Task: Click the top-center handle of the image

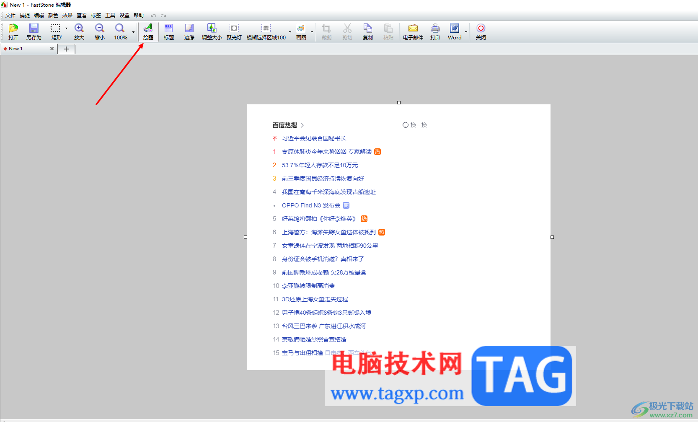Action: point(399,103)
